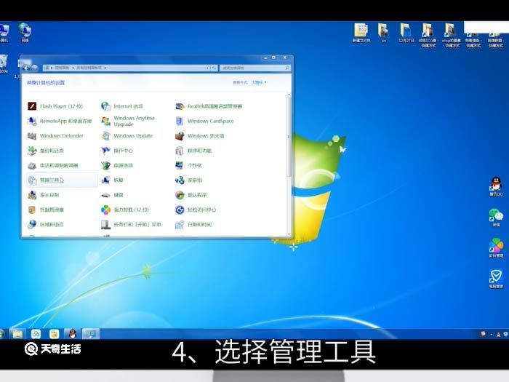Open 操作中心 flag item
509x382 pixels.
tap(117, 151)
